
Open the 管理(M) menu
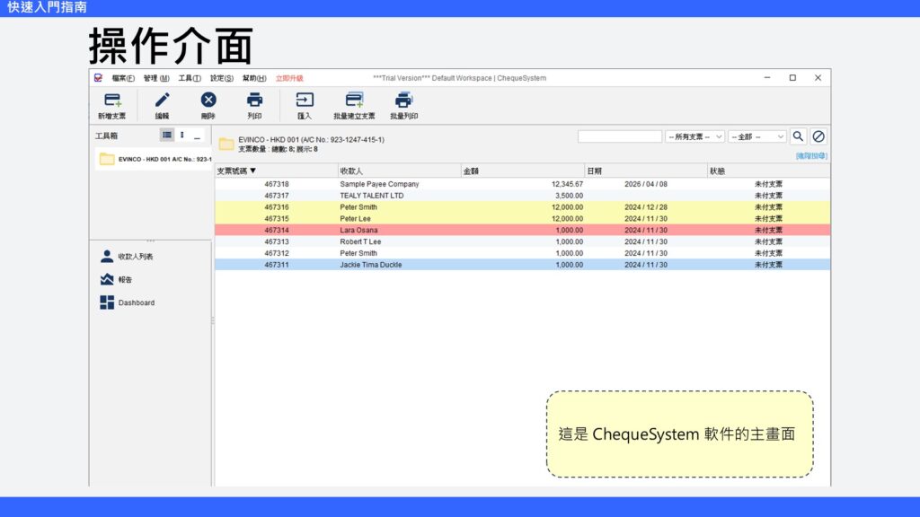[156, 78]
